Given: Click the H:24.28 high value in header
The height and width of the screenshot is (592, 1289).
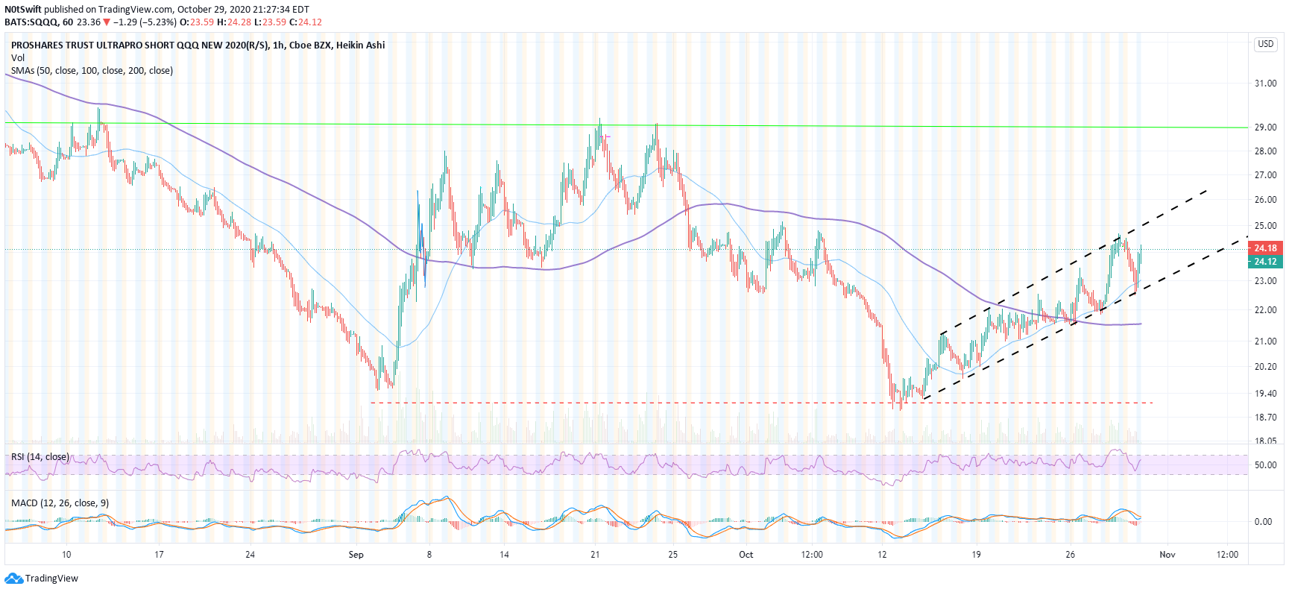Looking at the screenshot, I should click(x=233, y=22).
